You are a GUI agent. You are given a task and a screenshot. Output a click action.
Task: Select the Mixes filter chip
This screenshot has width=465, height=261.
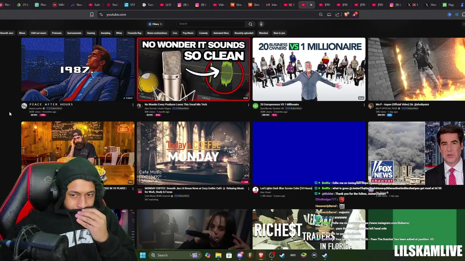22,33
